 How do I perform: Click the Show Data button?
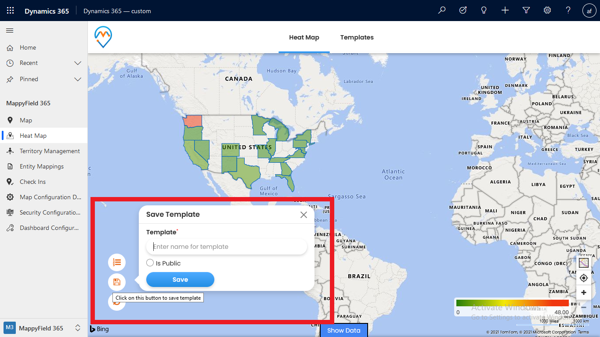[343, 330]
